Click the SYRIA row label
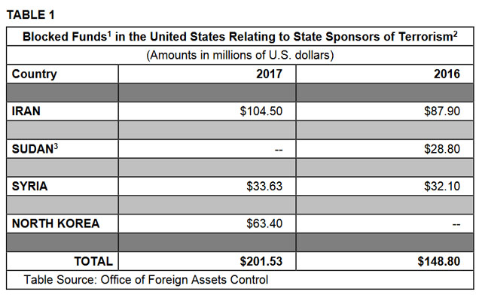The image size is (482, 301). pyautogui.click(x=30, y=186)
